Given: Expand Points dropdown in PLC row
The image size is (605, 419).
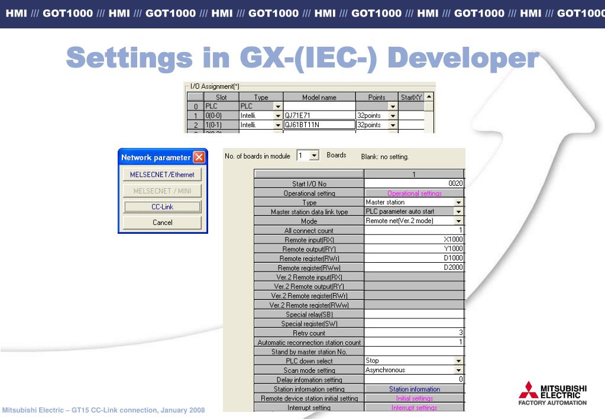Looking at the screenshot, I should point(393,106).
